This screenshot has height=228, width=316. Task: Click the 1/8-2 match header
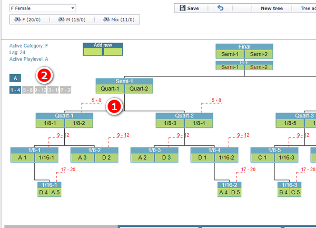[94, 150]
